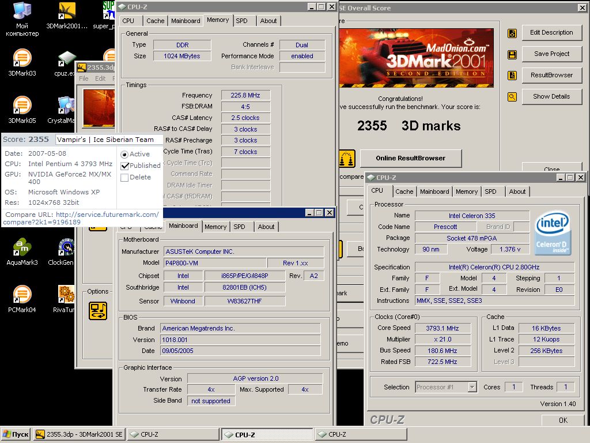This screenshot has width=590, height=443.
Task: Click the BIOS date 09/05/2005 field
Action: pos(240,351)
